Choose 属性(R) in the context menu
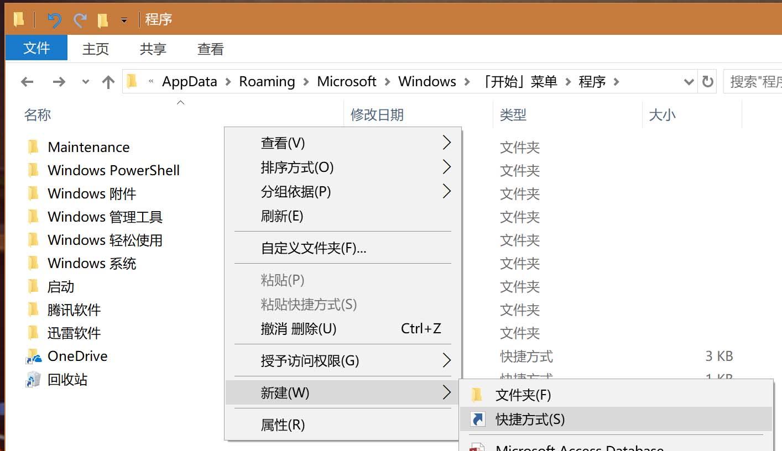The height and width of the screenshot is (451, 782). [x=343, y=425]
